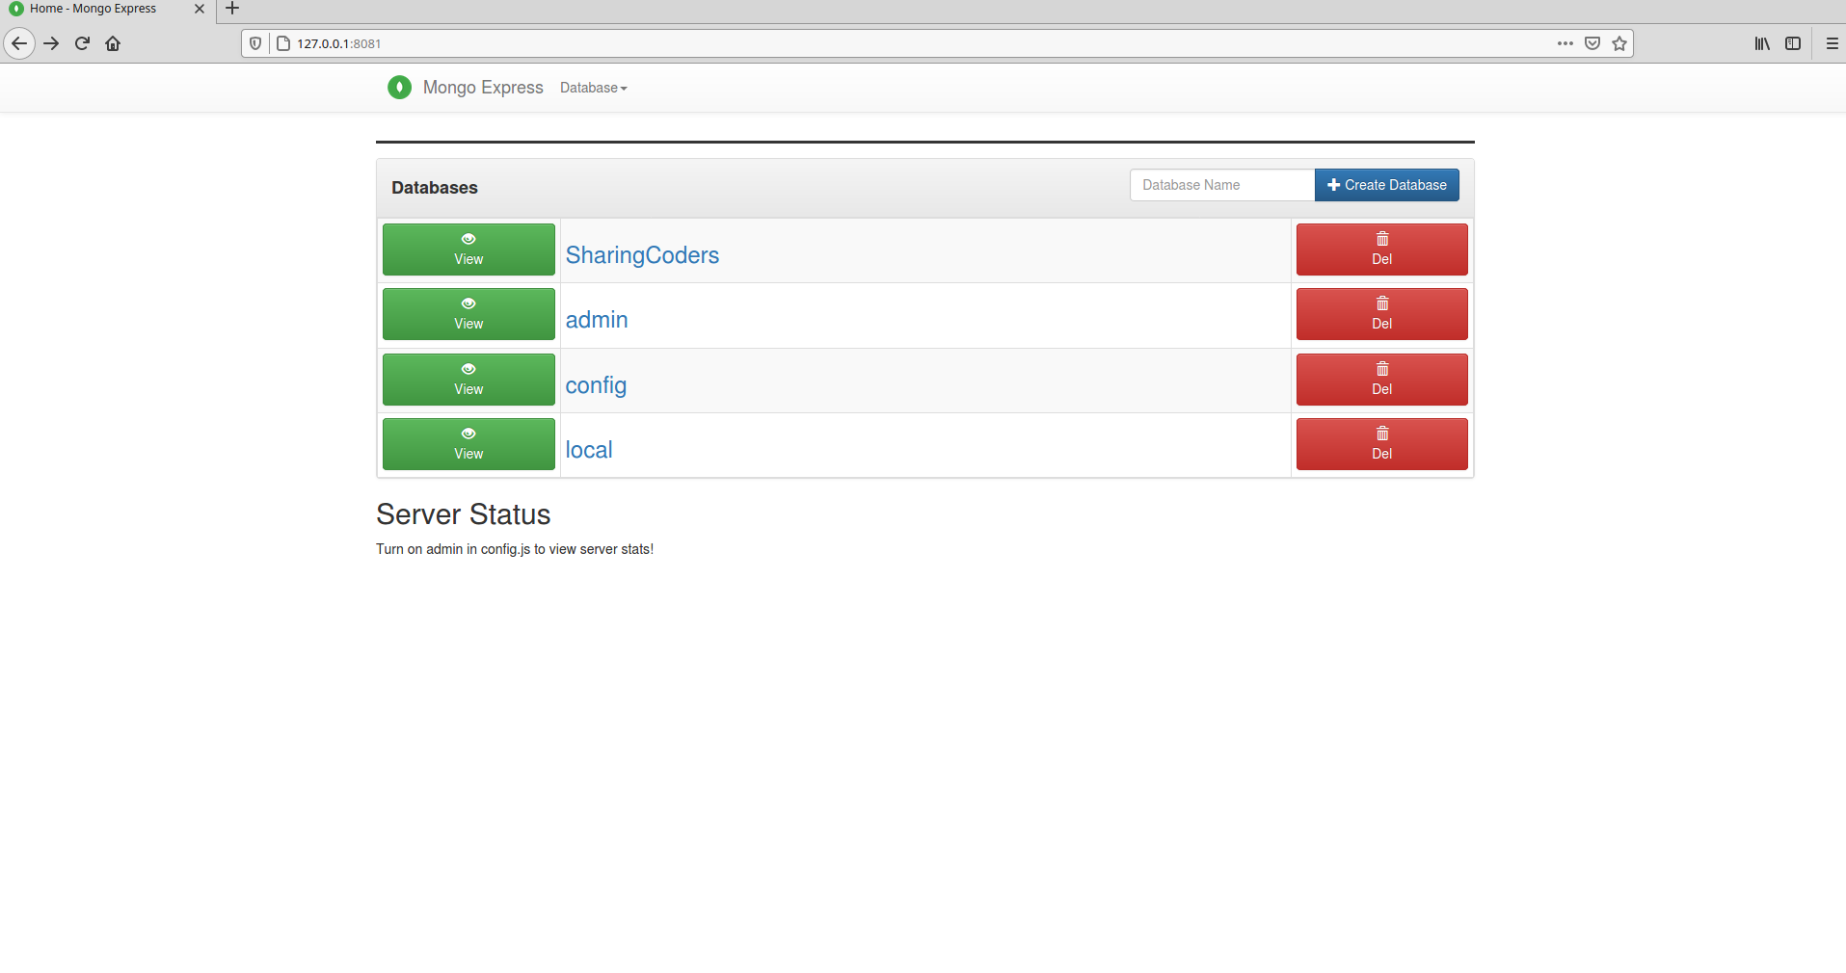Viewport: 1846px width, 973px height.
Task: Toggle the sidebar view icon
Action: coord(1793,43)
